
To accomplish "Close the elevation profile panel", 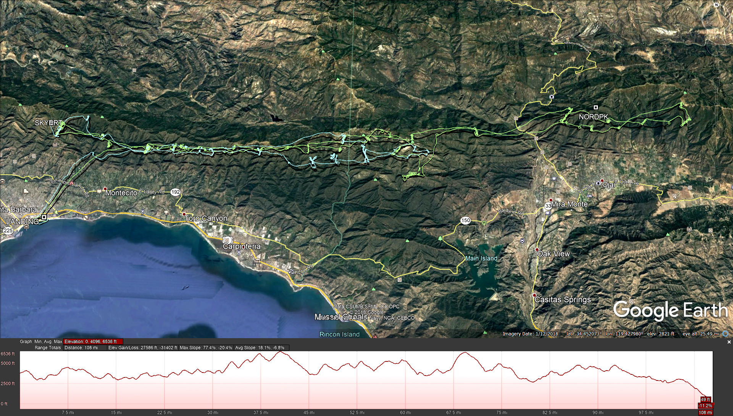I will click(x=729, y=342).
